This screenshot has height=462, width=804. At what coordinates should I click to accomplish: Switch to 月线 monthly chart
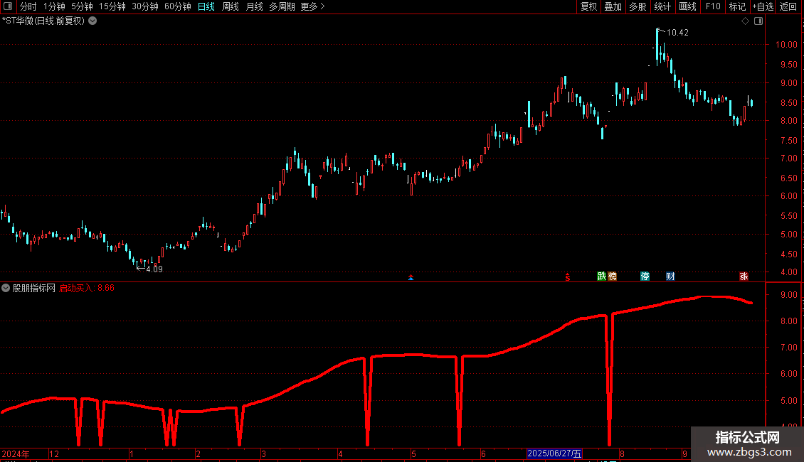[x=254, y=6]
